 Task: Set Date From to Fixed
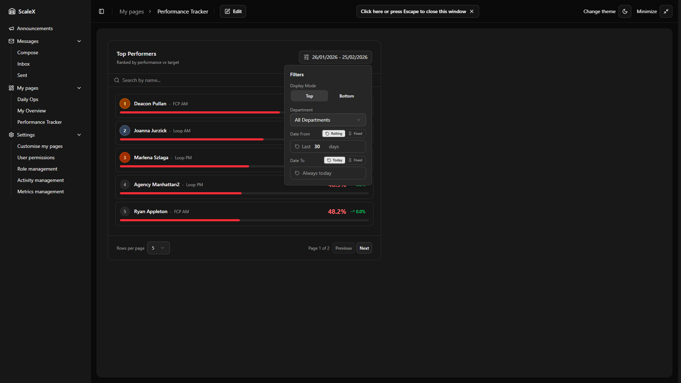point(355,134)
